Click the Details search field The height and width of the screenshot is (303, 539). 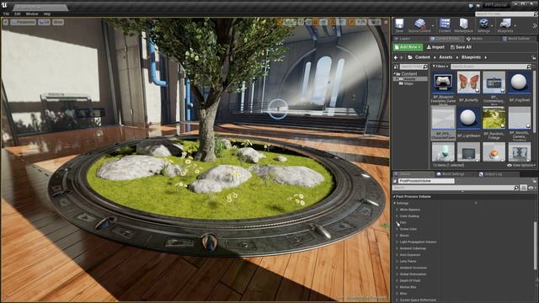[x=456, y=188]
